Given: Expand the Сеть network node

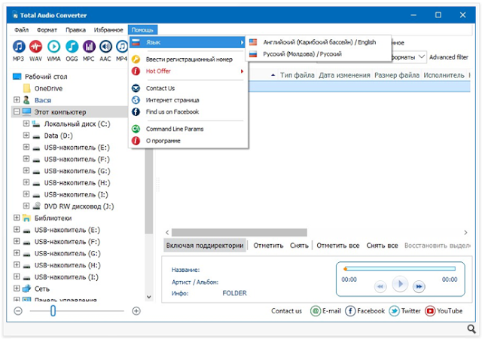Looking at the screenshot, I should 17,289.
